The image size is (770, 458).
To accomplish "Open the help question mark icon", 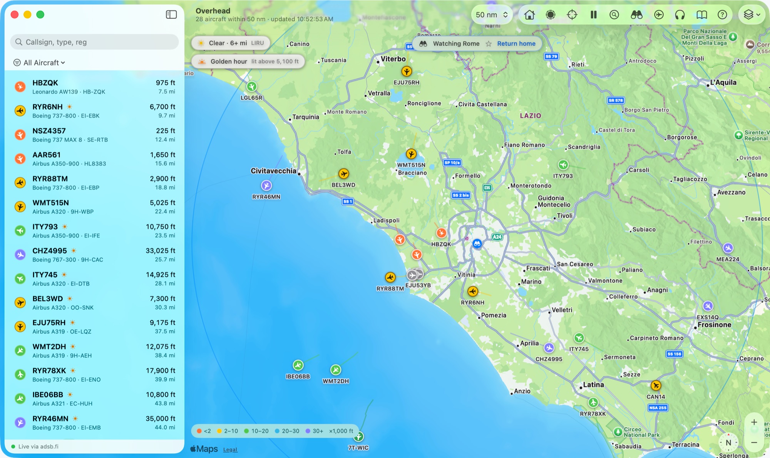I will pyautogui.click(x=722, y=15).
